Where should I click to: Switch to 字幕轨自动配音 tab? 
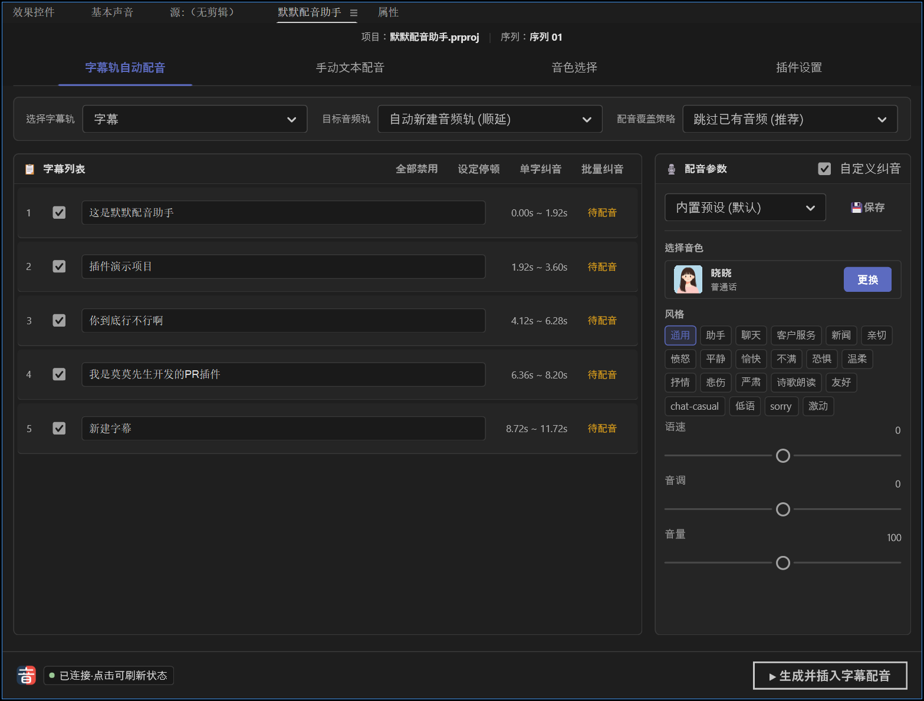tap(125, 68)
